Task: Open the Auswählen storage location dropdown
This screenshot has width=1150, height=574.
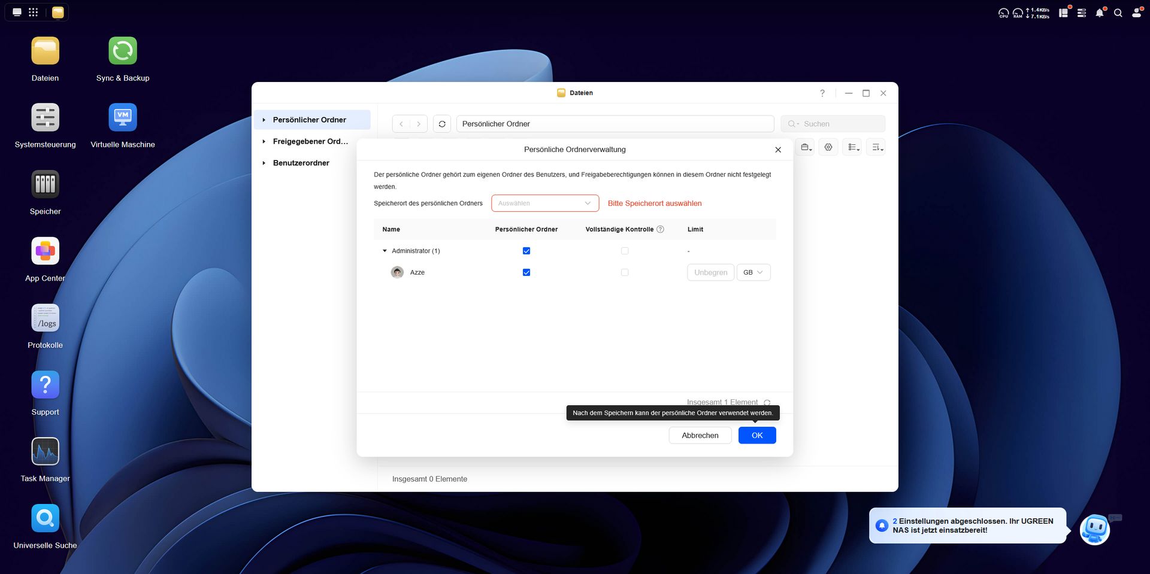Action: pyautogui.click(x=544, y=203)
